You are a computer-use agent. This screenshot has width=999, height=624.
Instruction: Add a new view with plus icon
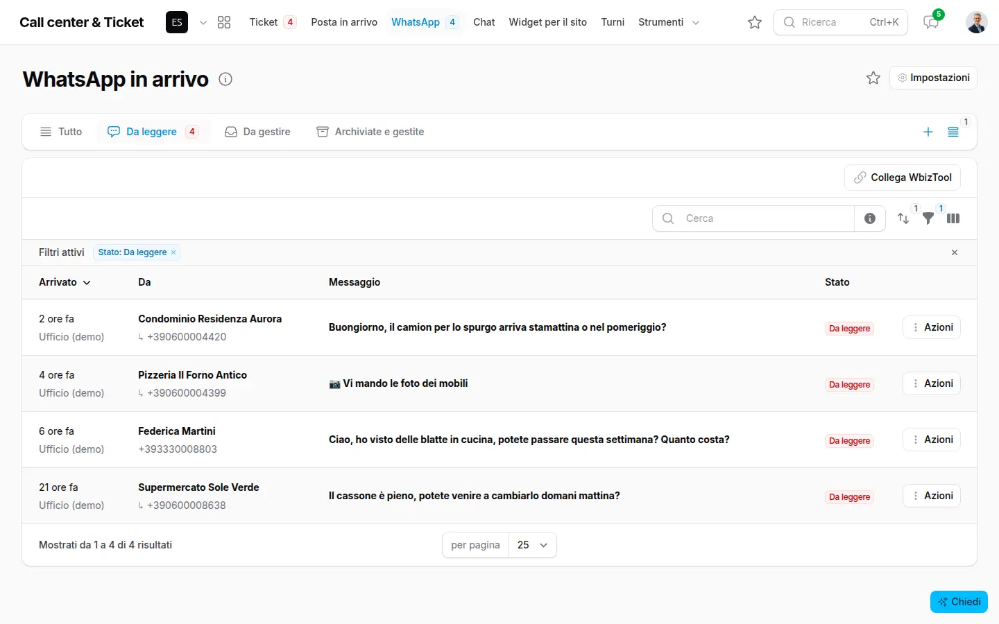pos(928,132)
